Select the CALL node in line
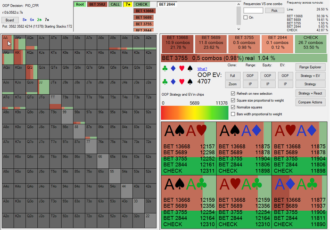 coord(115,4)
